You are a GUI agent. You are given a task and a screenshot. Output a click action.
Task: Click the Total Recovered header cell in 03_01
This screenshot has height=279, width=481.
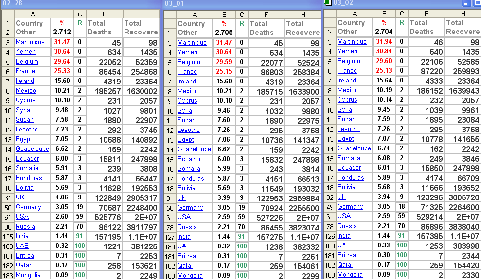pyautogui.click(x=303, y=28)
